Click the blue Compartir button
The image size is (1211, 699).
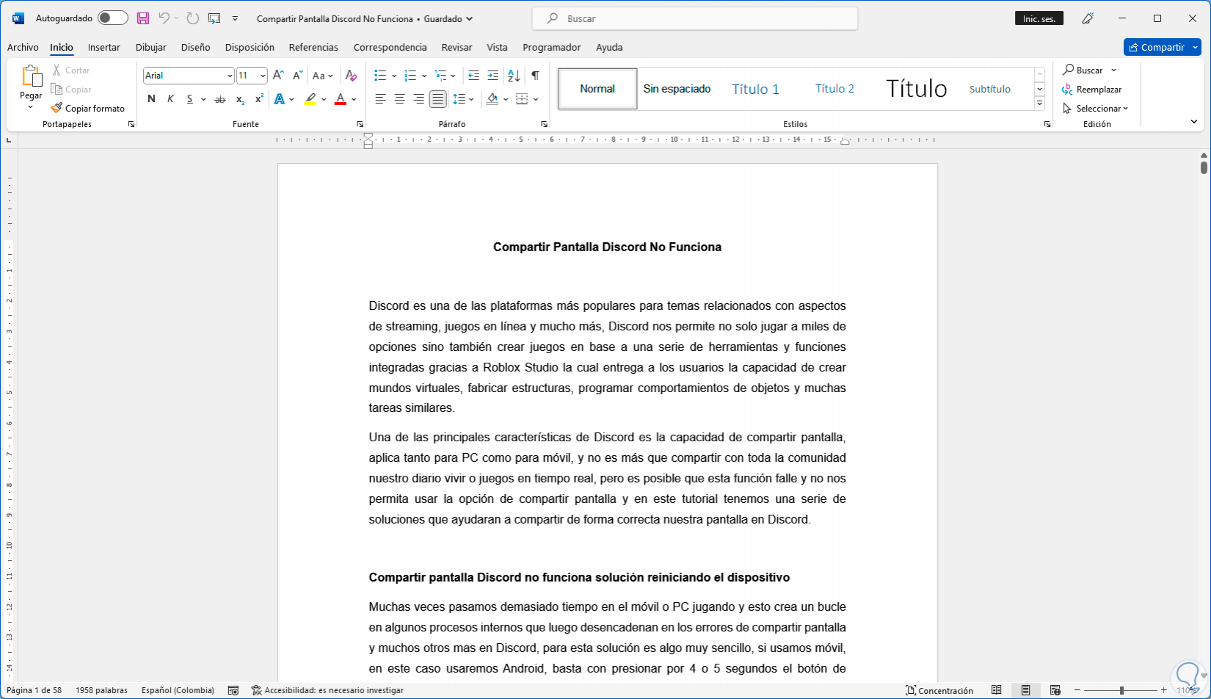coord(1156,47)
